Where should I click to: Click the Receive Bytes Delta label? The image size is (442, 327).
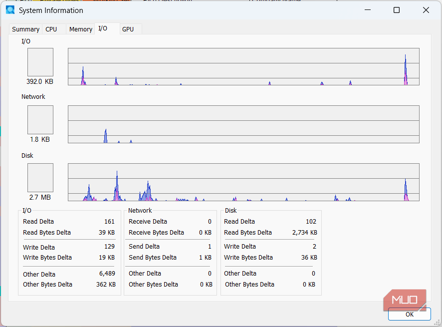click(156, 233)
